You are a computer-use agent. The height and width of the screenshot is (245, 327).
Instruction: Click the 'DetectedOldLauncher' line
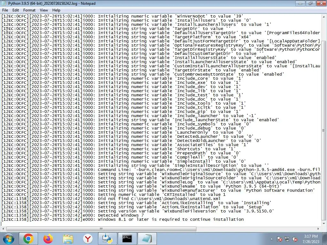tap(131, 140)
